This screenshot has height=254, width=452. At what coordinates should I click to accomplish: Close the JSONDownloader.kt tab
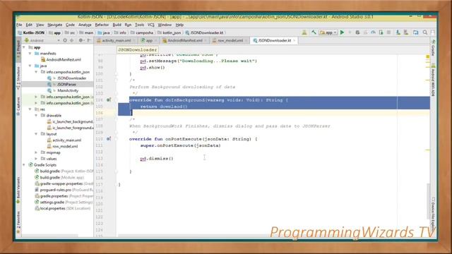tap(294, 41)
